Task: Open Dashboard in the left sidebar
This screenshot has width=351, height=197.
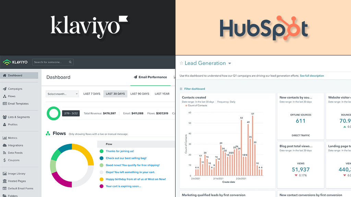Action: click(x=15, y=76)
